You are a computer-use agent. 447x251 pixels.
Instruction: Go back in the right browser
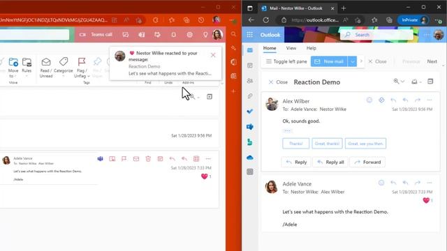(x=251, y=20)
